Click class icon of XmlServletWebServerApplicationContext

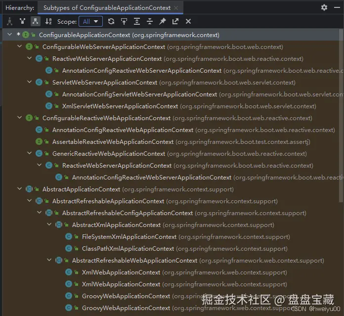pos(49,106)
